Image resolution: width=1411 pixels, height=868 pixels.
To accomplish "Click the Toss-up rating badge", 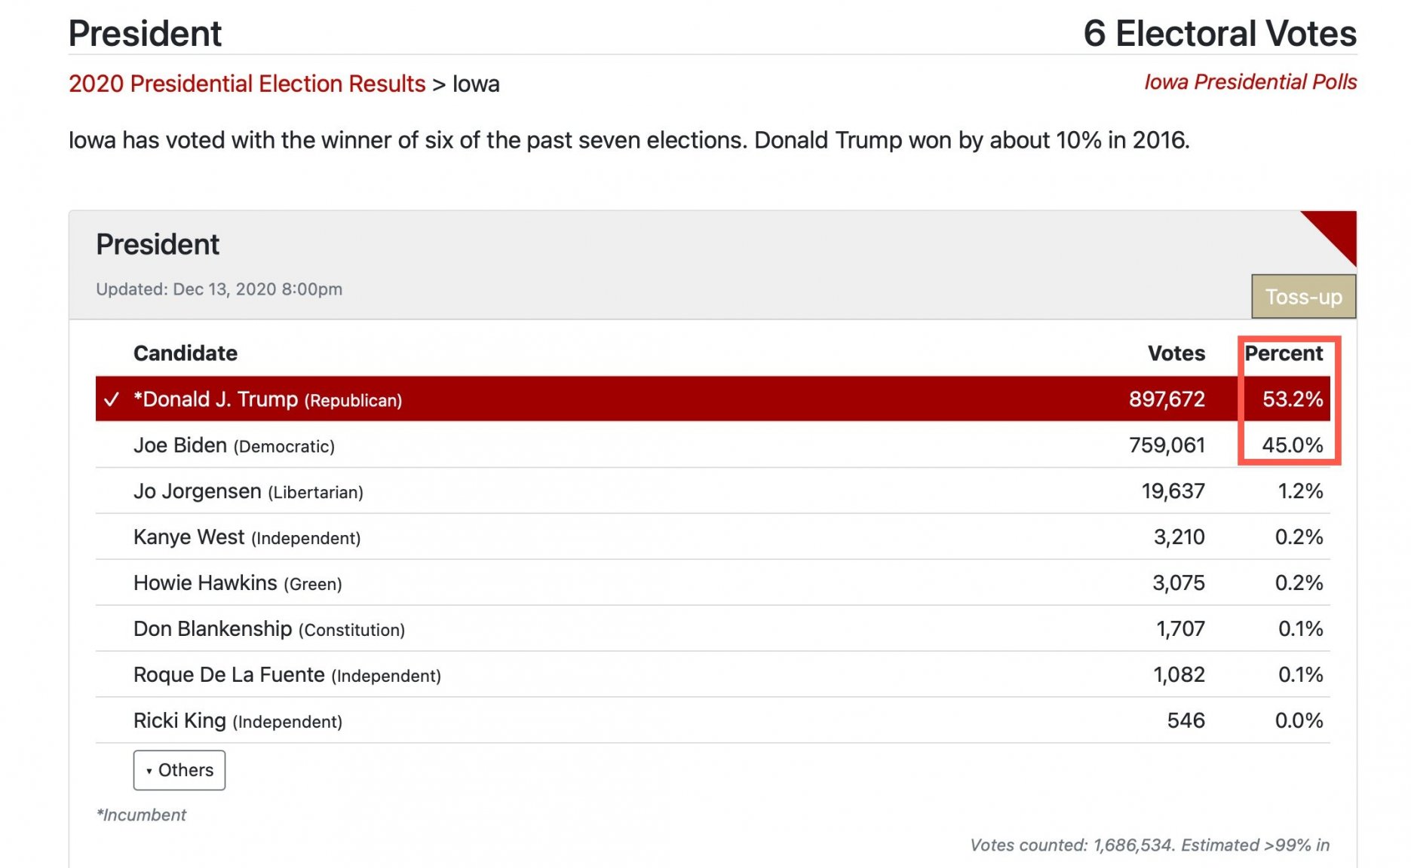I will (1303, 297).
